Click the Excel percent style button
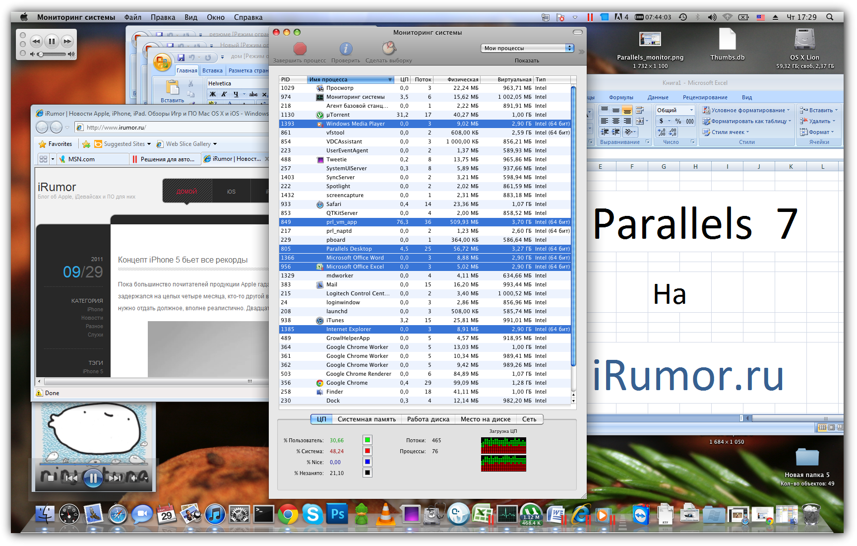 click(x=678, y=121)
